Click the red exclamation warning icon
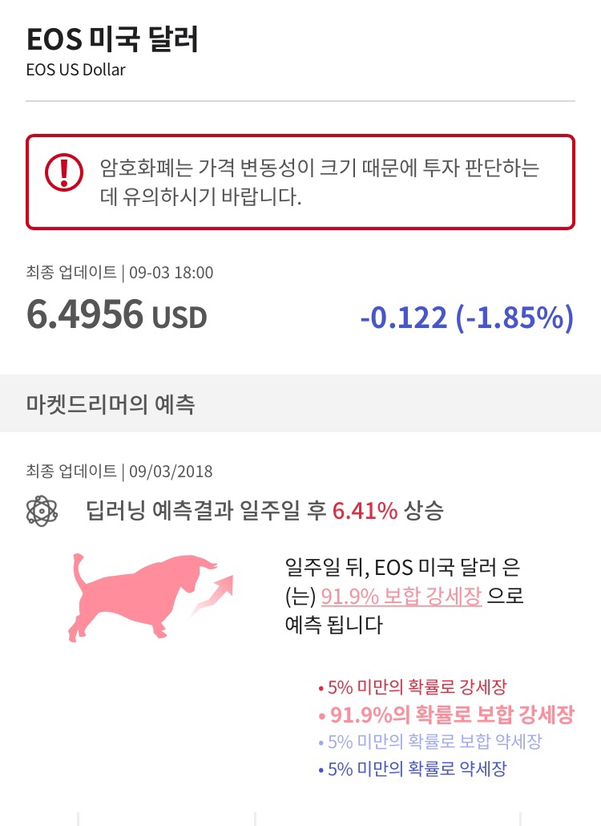Viewport: 601px width, 826px height. pos(63,172)
